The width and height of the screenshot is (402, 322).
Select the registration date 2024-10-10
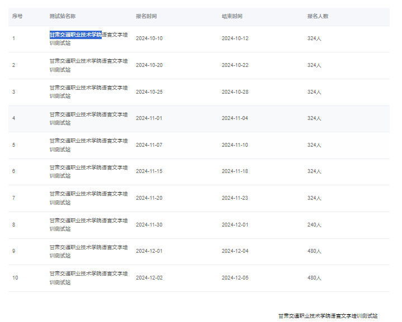(149, 39)
